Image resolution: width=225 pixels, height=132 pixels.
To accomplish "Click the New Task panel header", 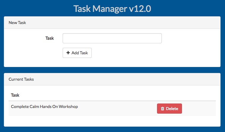I will coord(112,23).
